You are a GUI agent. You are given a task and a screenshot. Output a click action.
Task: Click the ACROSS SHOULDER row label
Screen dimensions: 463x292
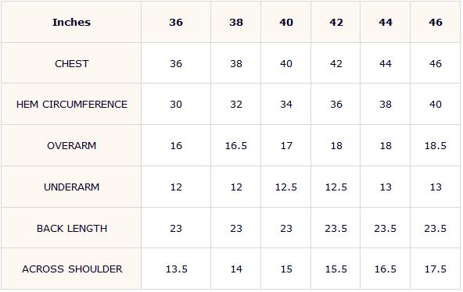72,269
